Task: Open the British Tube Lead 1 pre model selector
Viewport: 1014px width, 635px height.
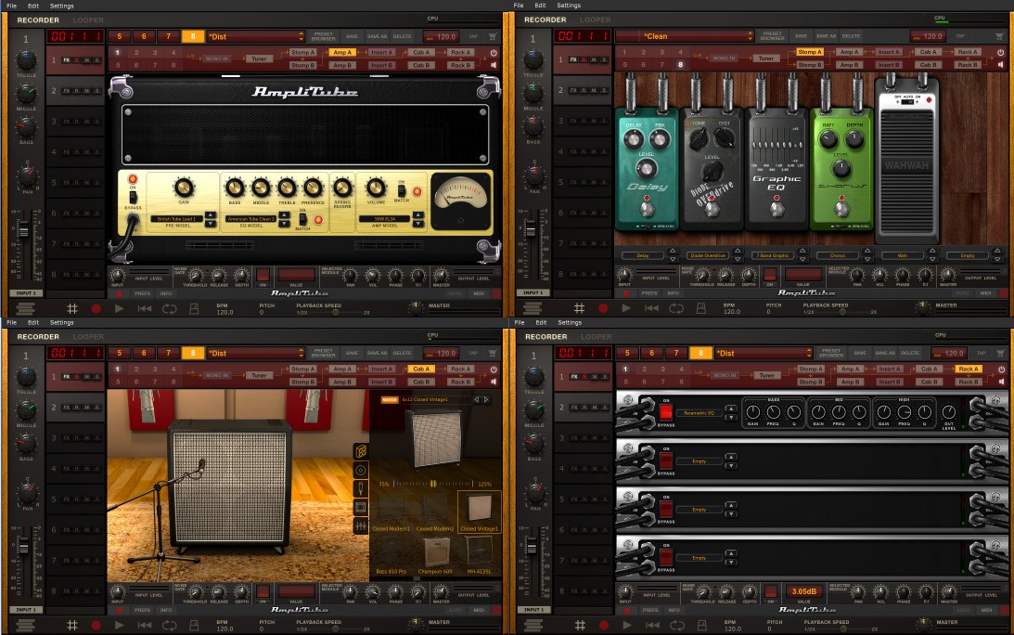Action: coord(177,219)
